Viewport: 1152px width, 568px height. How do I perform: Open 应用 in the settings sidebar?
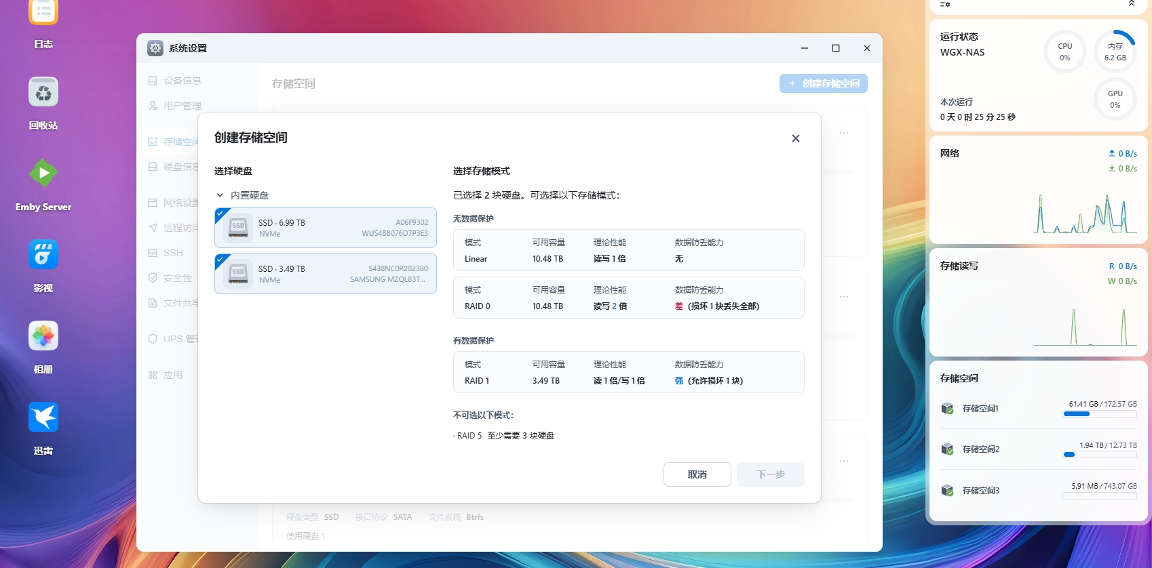(x=166, y=375)
